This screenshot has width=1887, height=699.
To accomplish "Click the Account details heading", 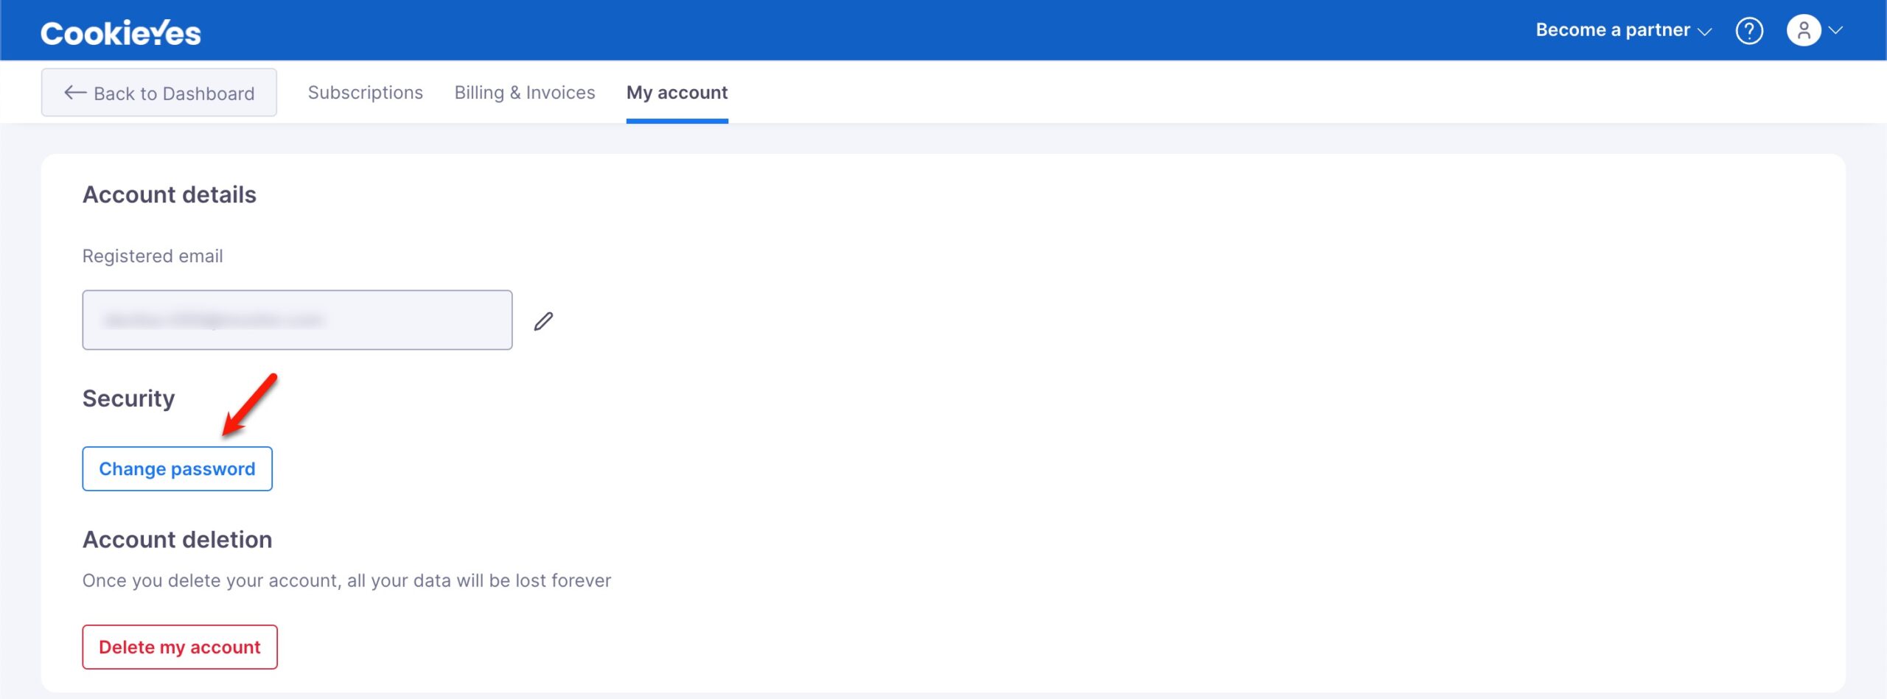I will (x=169, y=194).
